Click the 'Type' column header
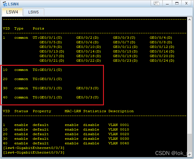The height and width of the screenshot is (159, 194). (x=19, y=29)
